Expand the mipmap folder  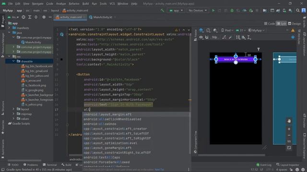pos(13,114)
